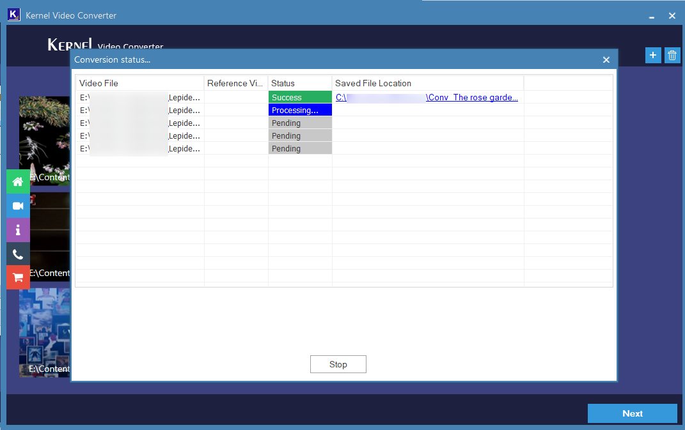Close the Conversion status dialog
Image resolution: width=685 pixels, height=430 pixels.
pos(606,60)
